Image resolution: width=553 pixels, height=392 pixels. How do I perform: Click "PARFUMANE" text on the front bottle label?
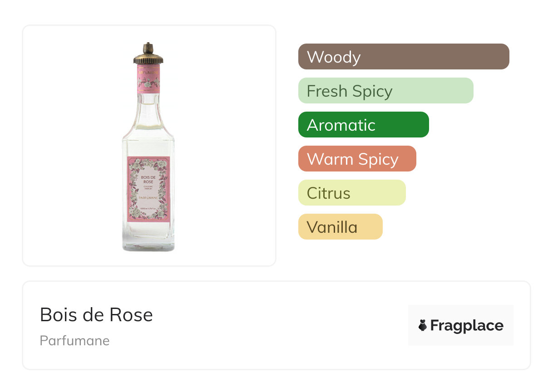(x=148, y=198)
